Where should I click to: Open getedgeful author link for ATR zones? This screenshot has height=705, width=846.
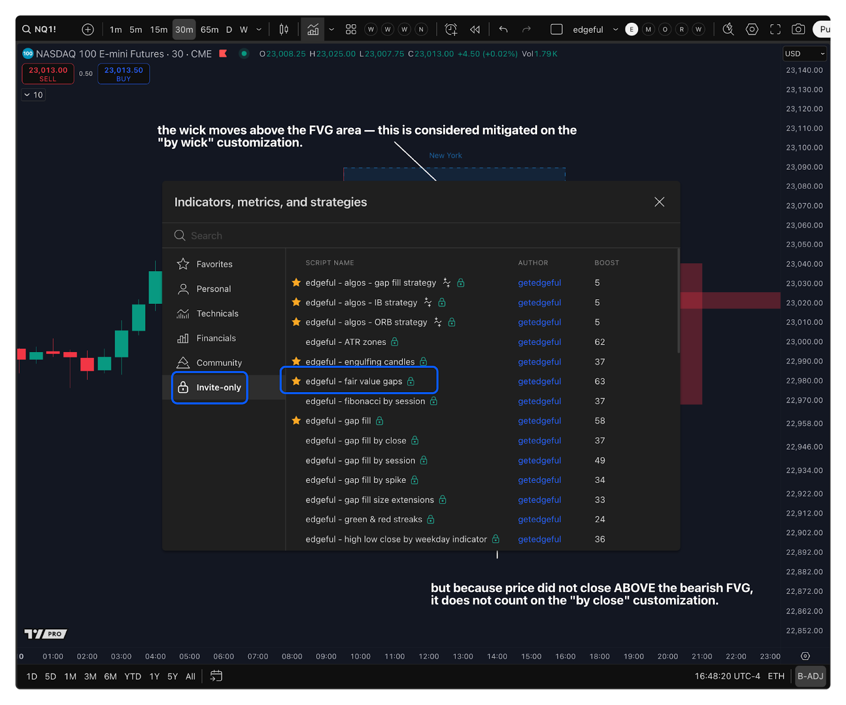[x=539, y=342]
